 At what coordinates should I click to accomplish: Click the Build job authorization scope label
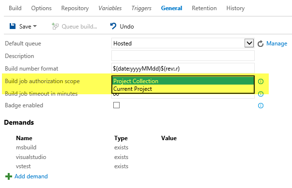pos(42,81)
